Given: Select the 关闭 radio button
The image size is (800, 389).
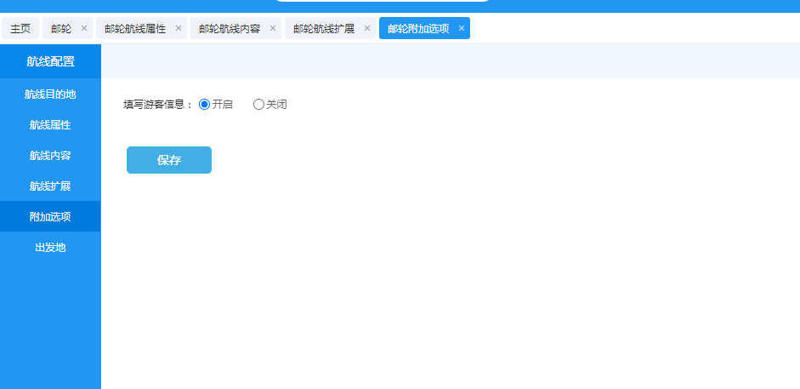Looking at the screenshot, I should pyautogui.click(x=258, y=105).
